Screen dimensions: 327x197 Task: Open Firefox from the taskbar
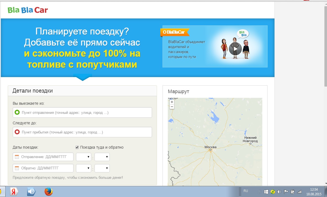tap(49, 192)
